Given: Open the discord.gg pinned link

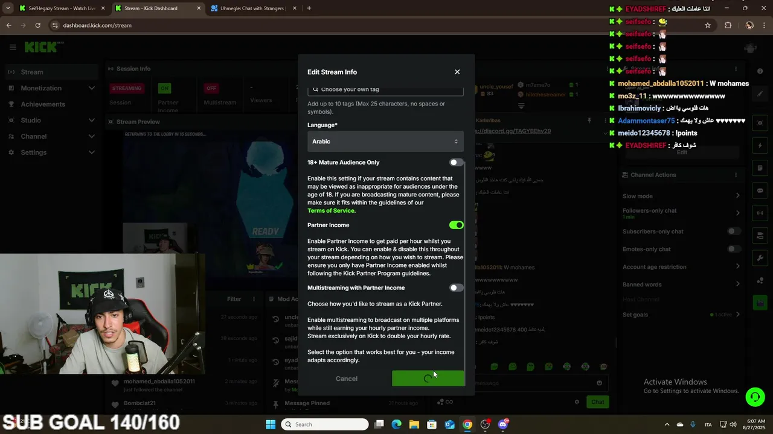Looking at the screenshot, I should click(x=513, y=131).
